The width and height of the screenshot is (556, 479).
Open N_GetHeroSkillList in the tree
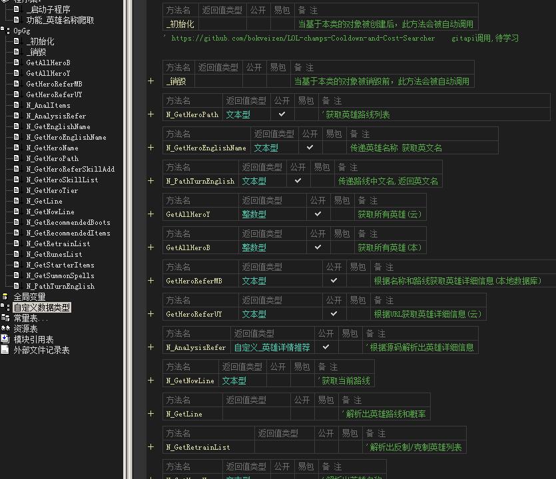(x=62, y=180)
